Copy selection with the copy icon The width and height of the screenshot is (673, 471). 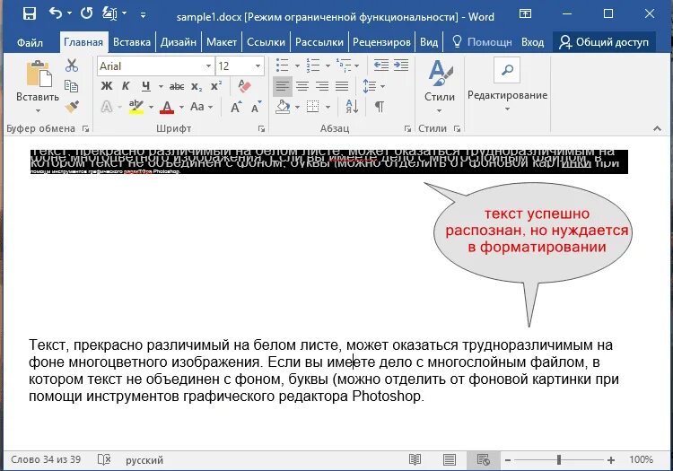[71, 86]
